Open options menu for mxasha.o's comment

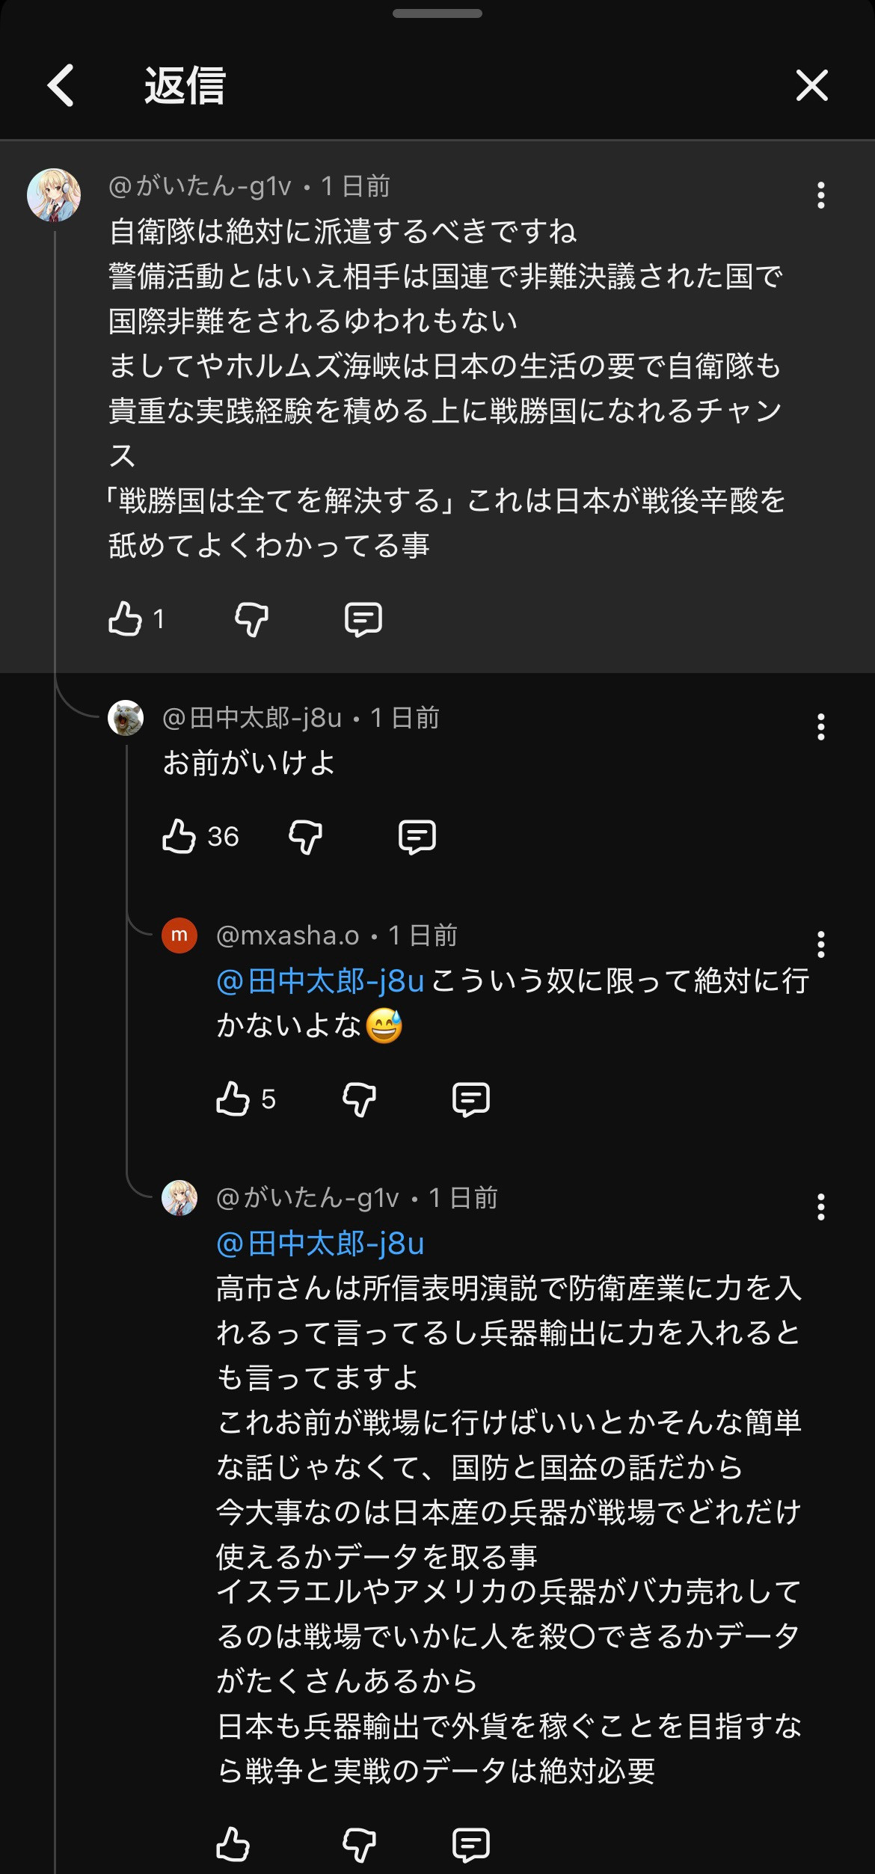[820, 944]
